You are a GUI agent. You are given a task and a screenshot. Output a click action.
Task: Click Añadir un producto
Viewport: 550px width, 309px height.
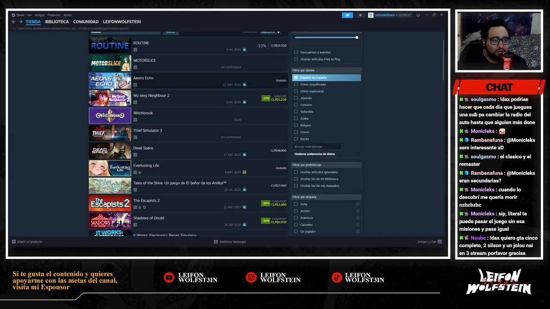(x=30, y=242)
